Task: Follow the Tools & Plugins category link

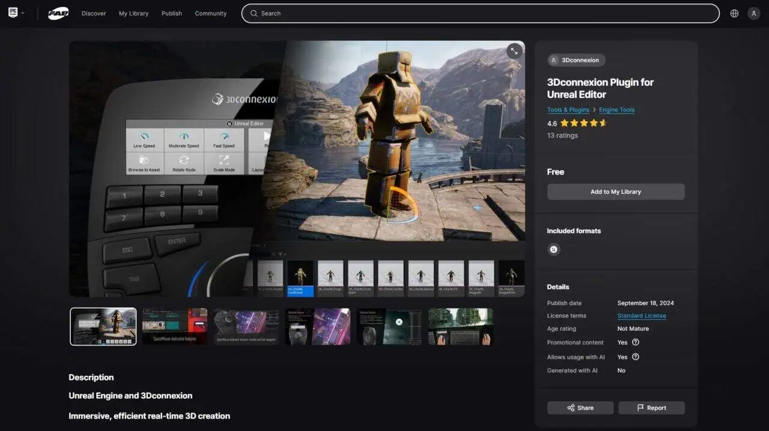Action: (x=568, y=110)
